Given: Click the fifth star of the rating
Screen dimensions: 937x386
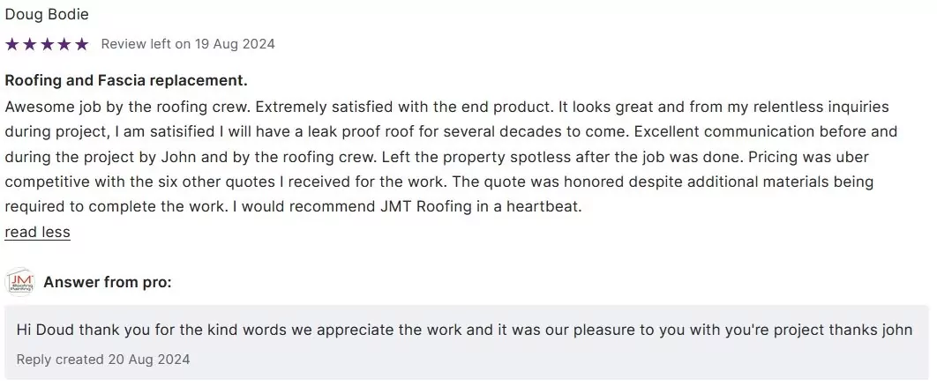Looking at the screenshot, I should point(82,44).
